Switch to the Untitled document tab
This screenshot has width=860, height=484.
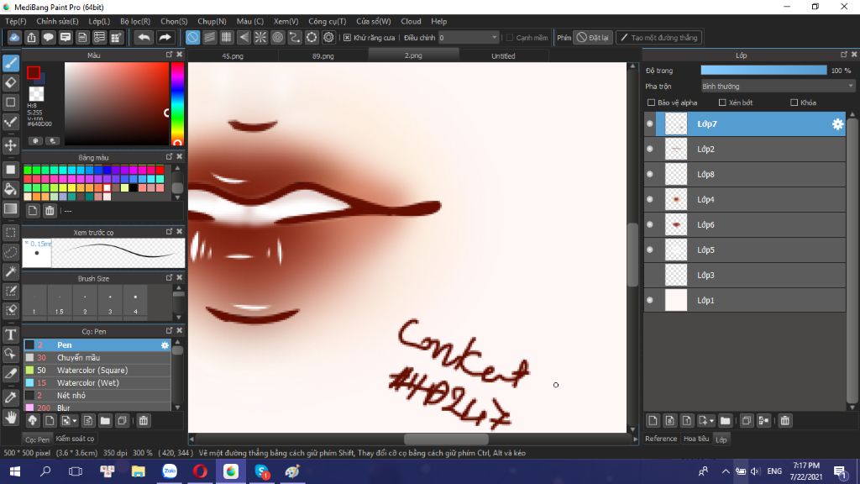(503, 56)
